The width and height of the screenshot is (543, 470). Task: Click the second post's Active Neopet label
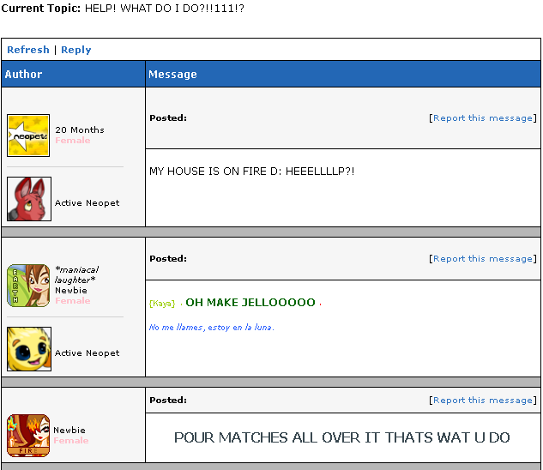(87, 353)
